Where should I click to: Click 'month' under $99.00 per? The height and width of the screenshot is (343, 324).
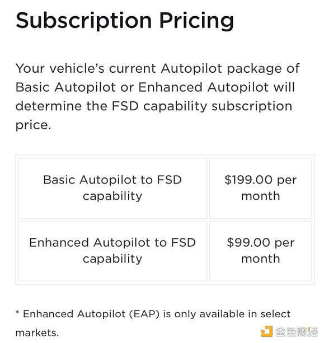pyautogui.click(x=261, y=259)
